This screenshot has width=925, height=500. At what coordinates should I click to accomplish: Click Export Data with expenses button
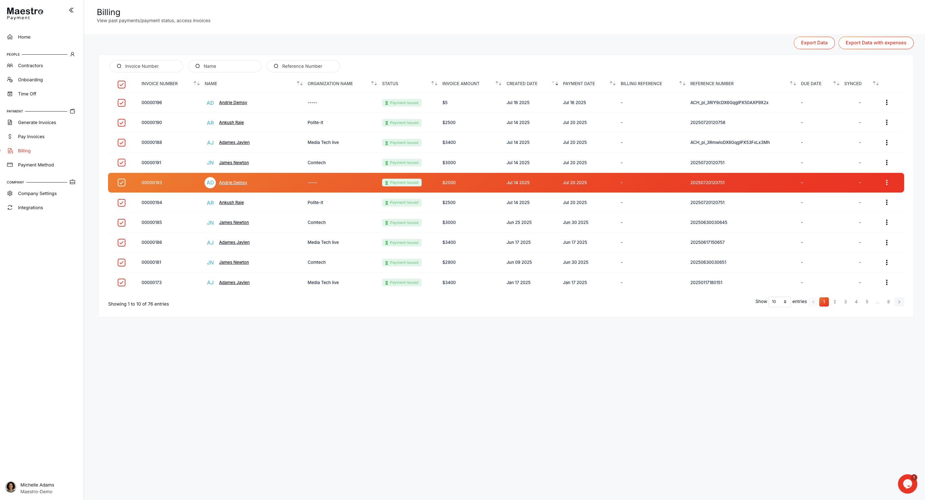(x=875, y=43)
